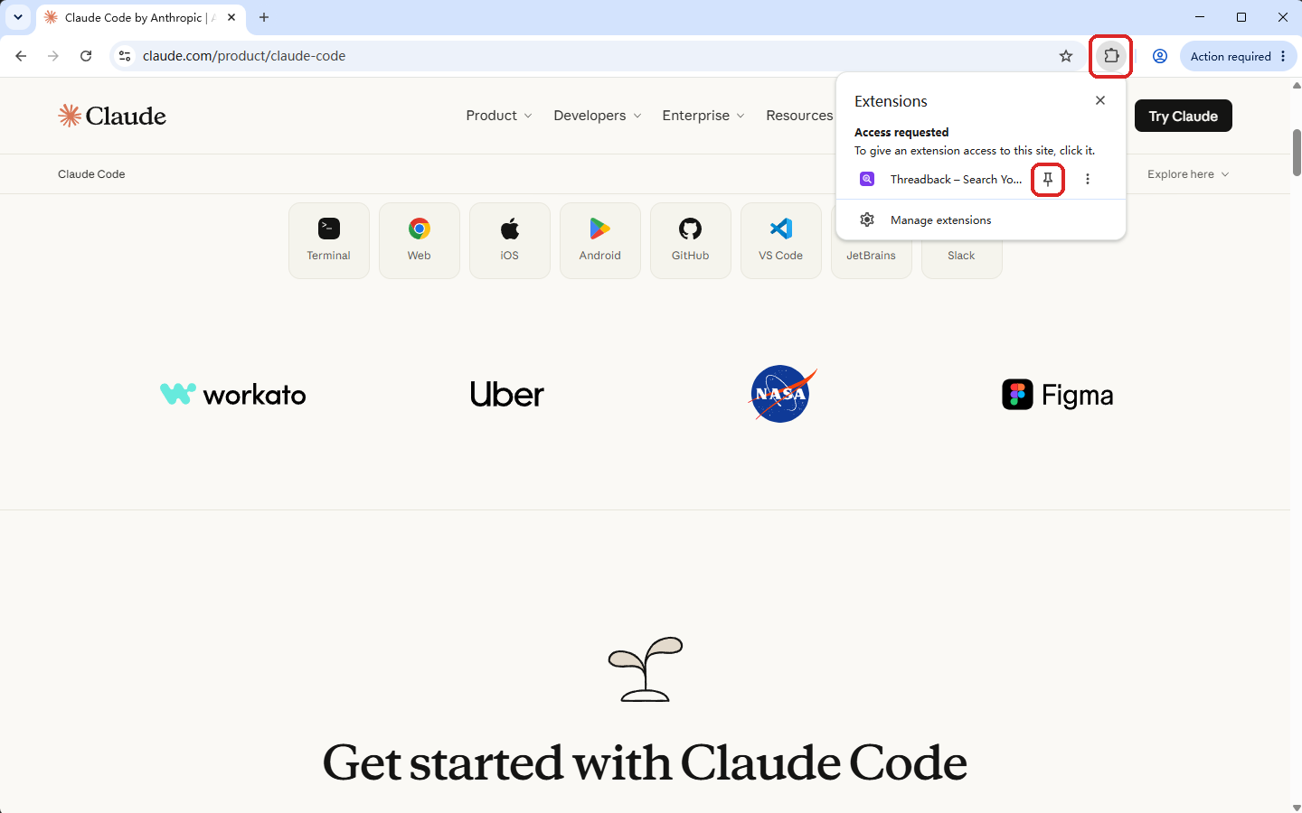Image resolution: width=1302 pixels, height=813 pixels.
Task: Click the NASA logo
Action: coord(783,394)
